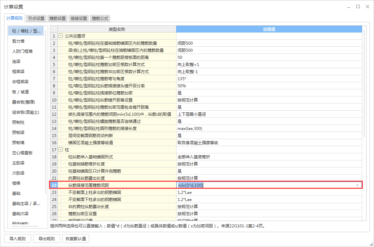
Task: Open dropdown arrow for 纵筋搭接范围箍筋间距
Action: (x=357, y=185)
